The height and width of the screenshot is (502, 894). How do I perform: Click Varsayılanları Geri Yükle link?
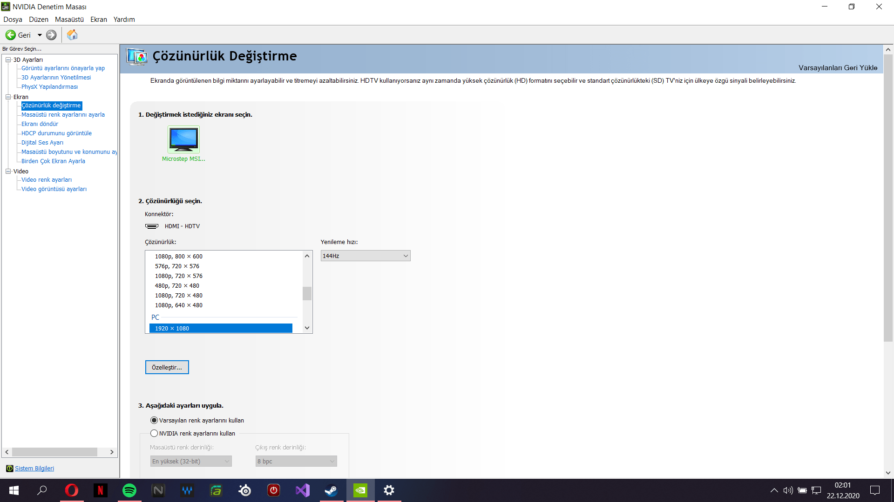[x=838, y=68]
